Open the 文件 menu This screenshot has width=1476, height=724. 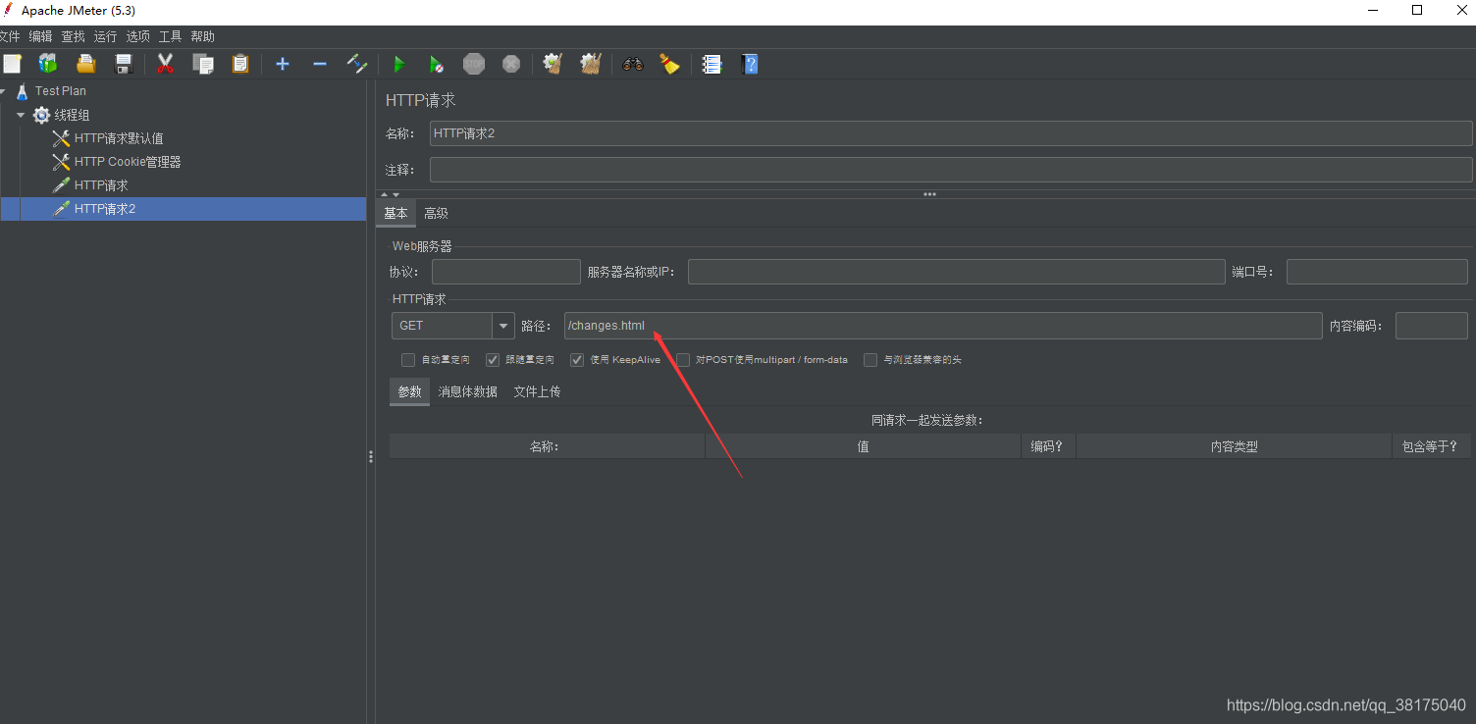click(x=10, y=36)
